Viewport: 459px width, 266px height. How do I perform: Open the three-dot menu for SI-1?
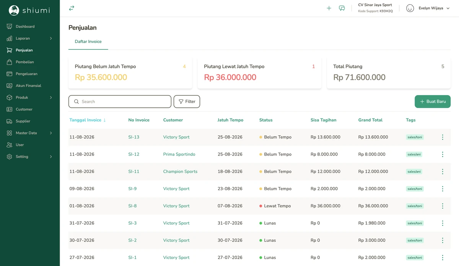pyautogui.click(x=443, y=258)
